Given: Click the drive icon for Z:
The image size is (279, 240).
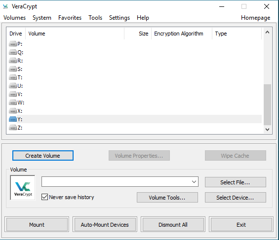Looking at the screenshot, I should [13, 128].
